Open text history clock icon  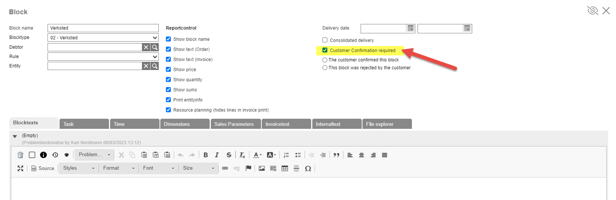[x=55, y=155]
